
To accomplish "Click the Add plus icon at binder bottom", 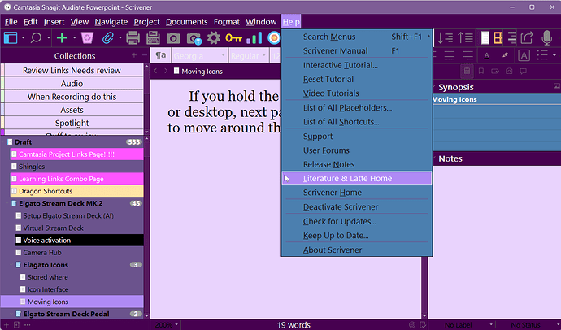I will coord(6,325).
